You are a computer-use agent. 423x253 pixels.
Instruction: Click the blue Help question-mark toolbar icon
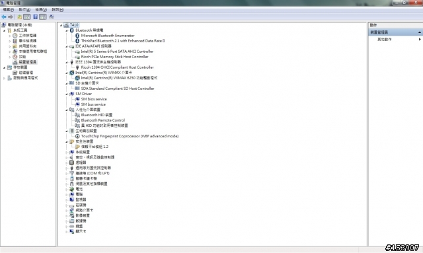click(x=35, y=17)
